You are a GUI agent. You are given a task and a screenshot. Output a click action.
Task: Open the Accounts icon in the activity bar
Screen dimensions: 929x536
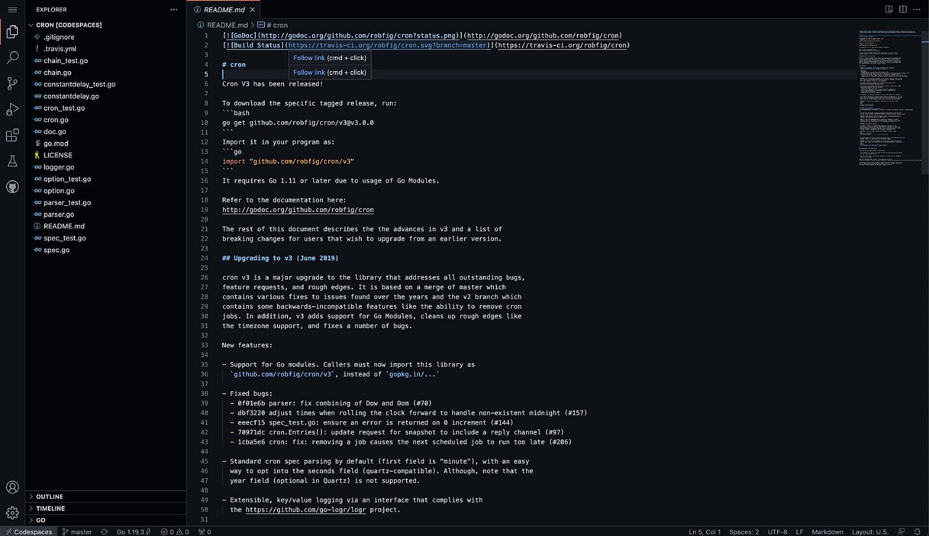tap(12, 487)
